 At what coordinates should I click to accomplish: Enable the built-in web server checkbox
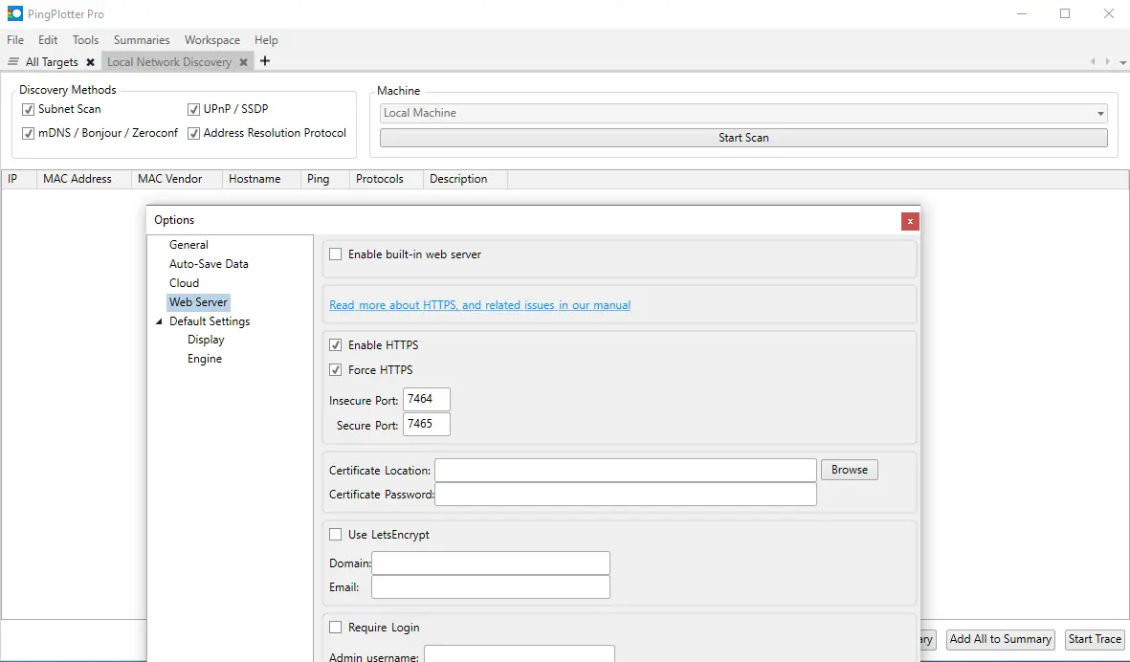point(336,254)
